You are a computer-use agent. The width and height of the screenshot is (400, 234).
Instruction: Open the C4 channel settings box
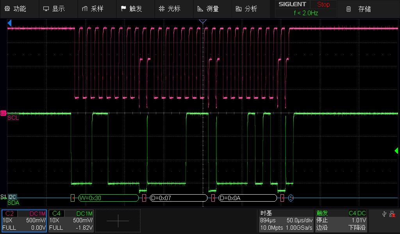click(x=71, y=220)
